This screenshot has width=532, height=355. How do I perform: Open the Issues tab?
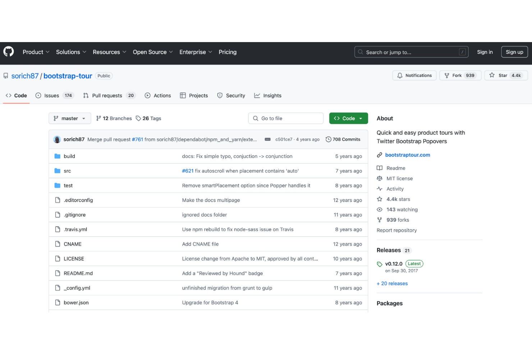pyautogui.click(x=54, y=96)
